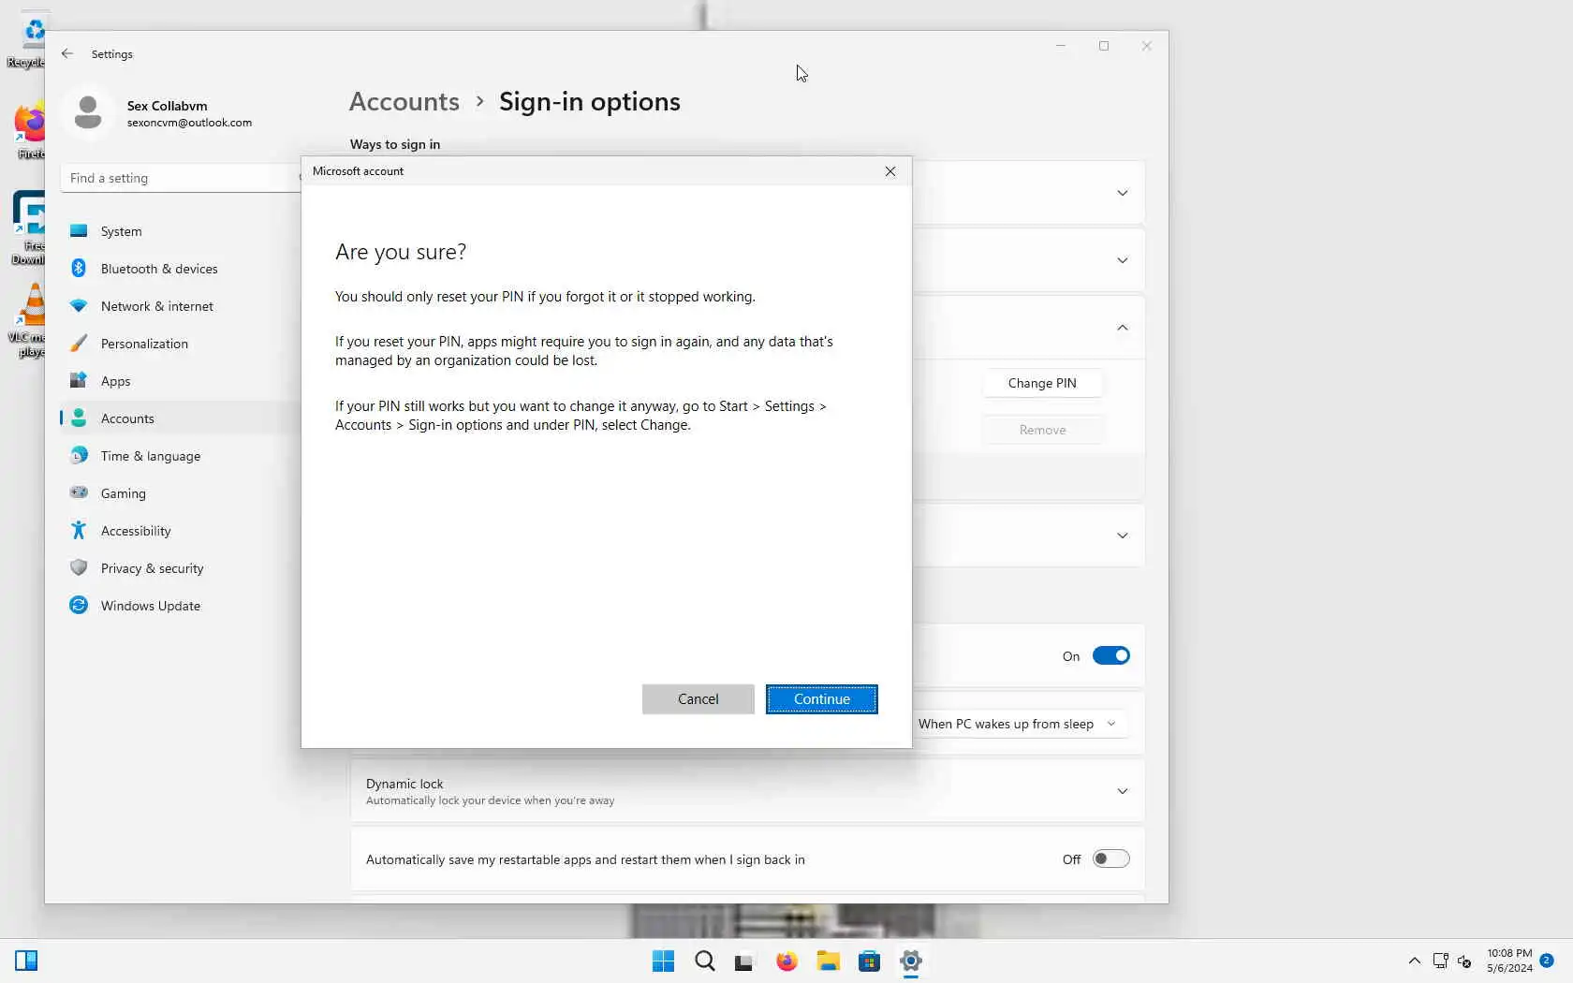The height and width of the screenshot is (983, 1573).
Task: Click the sexoncvm@outlook.com account email text
Action: pyautogui.click(x=189, y=123)
